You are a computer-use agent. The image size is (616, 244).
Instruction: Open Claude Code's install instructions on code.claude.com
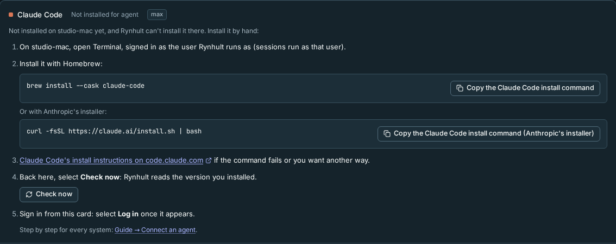[x=111, y=160]
